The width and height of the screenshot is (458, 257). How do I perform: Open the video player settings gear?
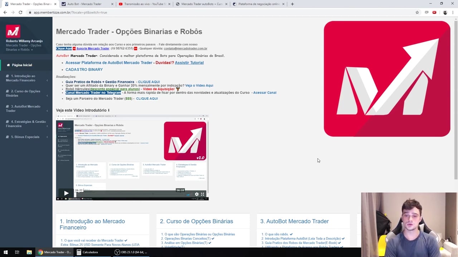tap(196, 194)
